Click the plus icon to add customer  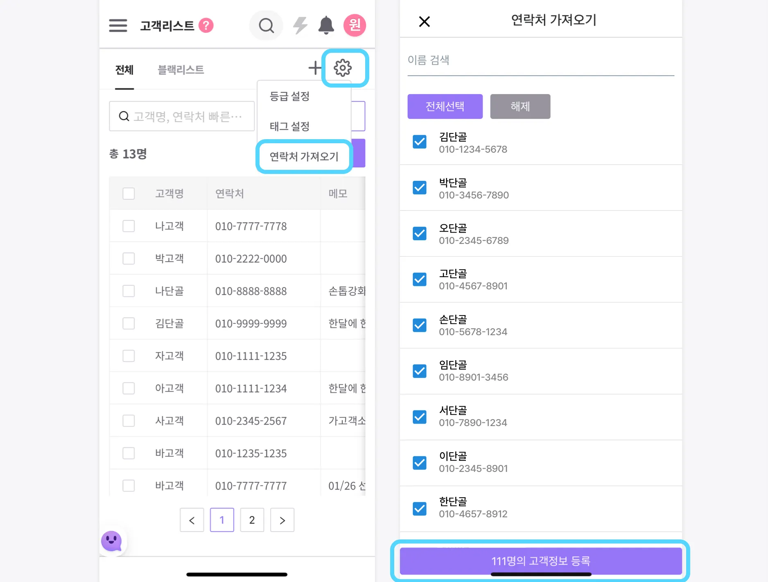pyautogui.click(x=314, y=68)
